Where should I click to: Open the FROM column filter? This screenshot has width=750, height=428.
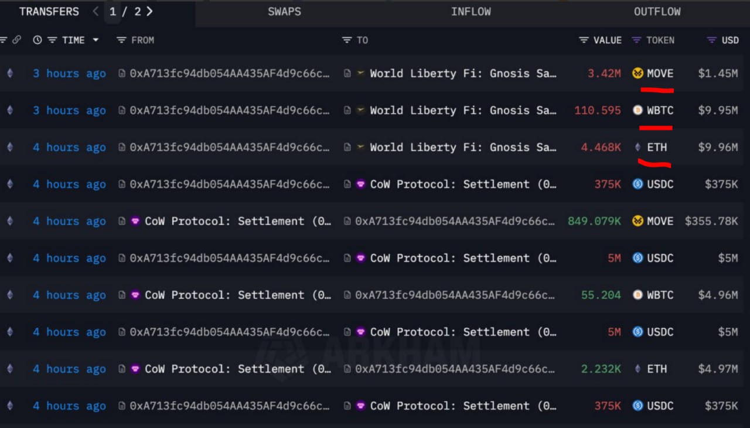coord(121,40)
